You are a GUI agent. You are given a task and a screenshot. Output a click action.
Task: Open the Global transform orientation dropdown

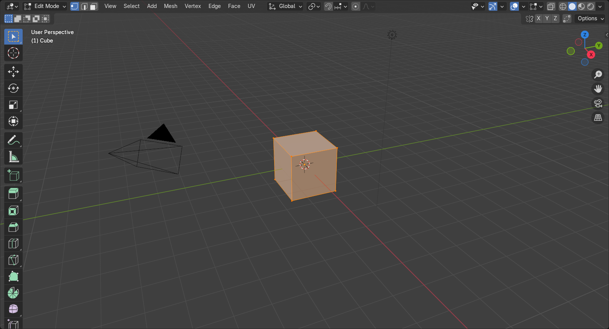pos(285,7)
